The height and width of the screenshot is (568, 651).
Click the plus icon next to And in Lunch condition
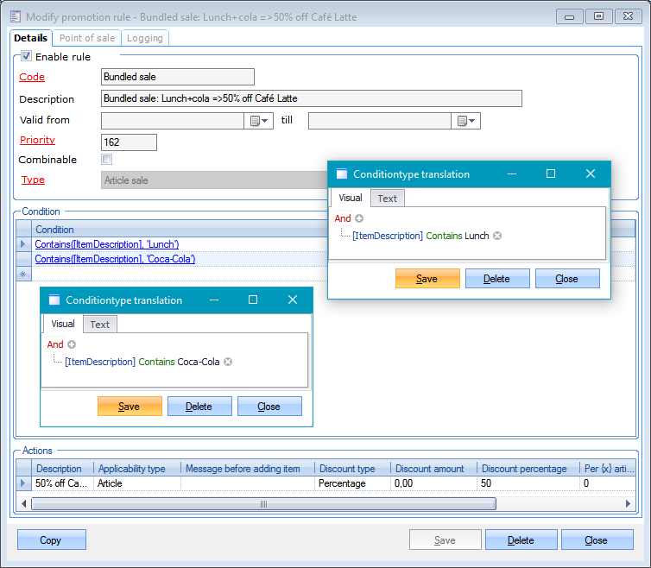pyautogui.click(x=358, y=219)
